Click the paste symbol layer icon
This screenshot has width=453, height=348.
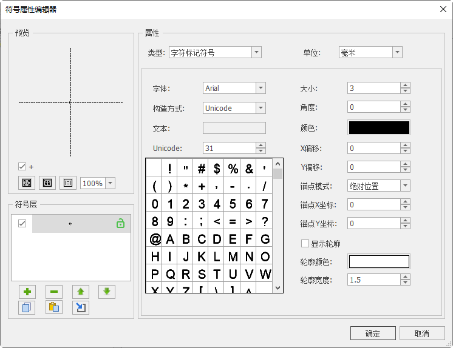click(x=53, y=307)
